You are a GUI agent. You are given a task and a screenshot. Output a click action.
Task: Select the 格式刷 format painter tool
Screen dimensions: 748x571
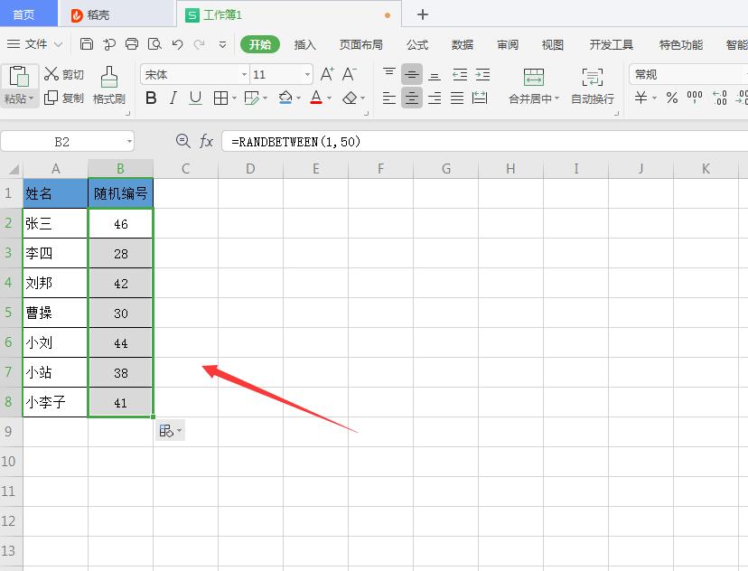109,86
